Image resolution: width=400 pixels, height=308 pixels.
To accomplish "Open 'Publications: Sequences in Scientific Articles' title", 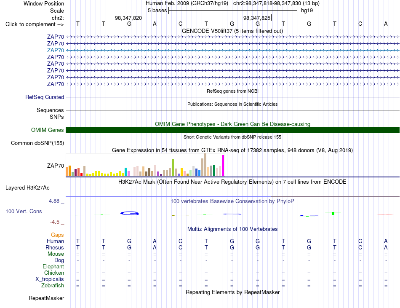I will (x=232, y=104).
